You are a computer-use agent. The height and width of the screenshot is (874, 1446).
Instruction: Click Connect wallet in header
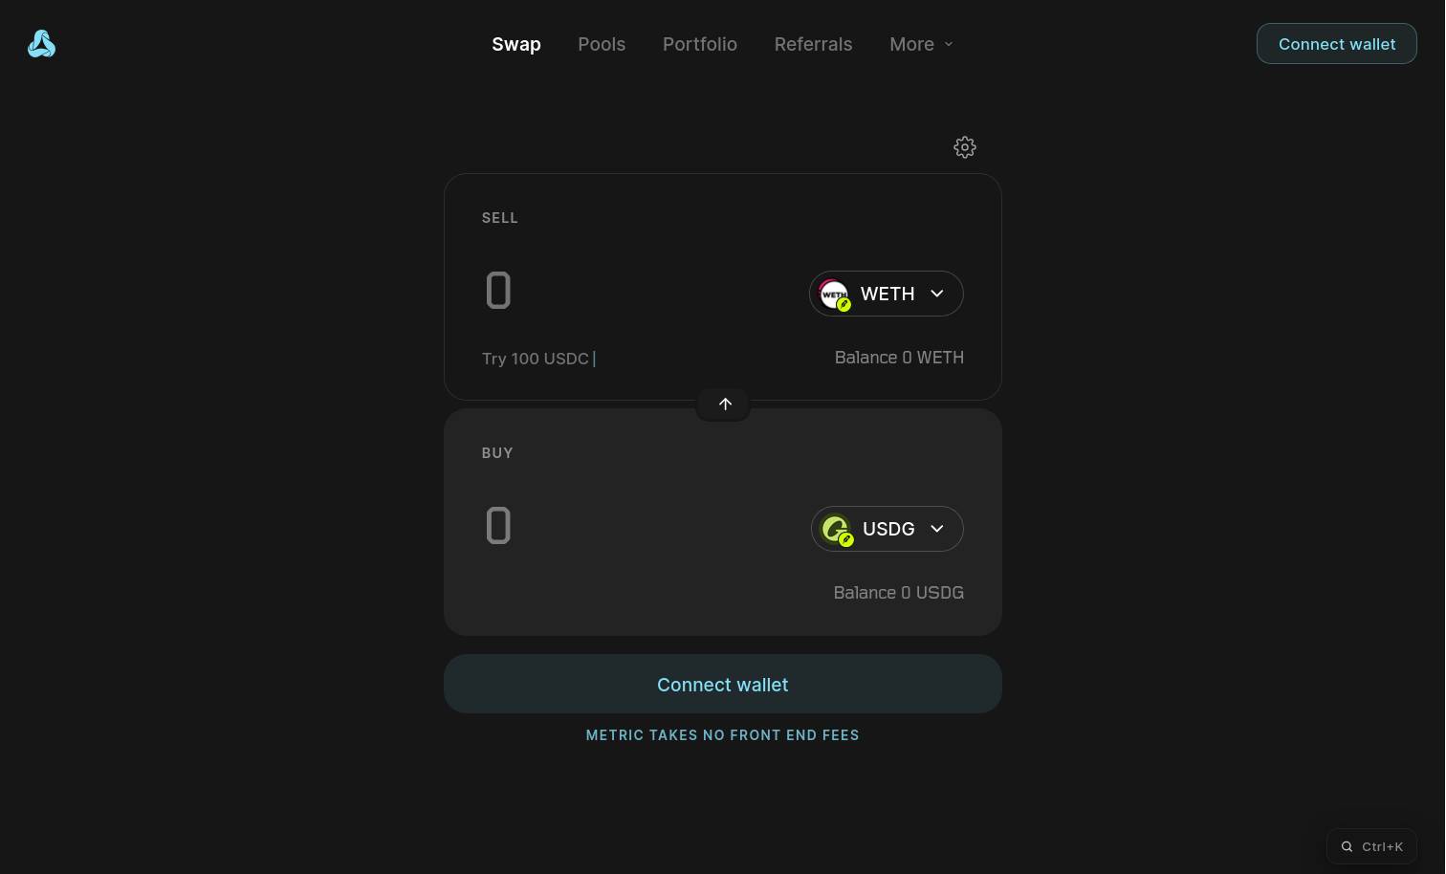pyautogui.click(x=1337, y=44)
